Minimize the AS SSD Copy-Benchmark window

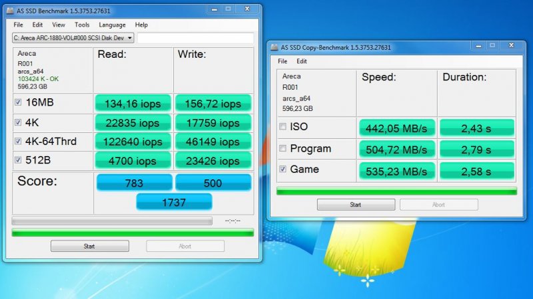[478, 46]
